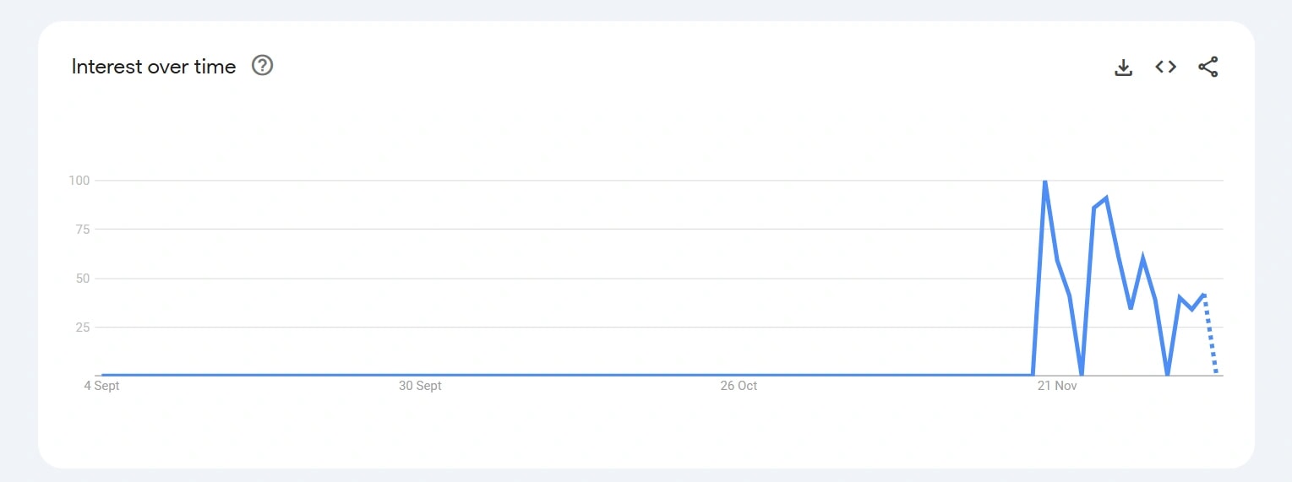Select the "30 Sept" date label
The image size is (1292, 482).
pyautogui.click(x=420, y=386)
